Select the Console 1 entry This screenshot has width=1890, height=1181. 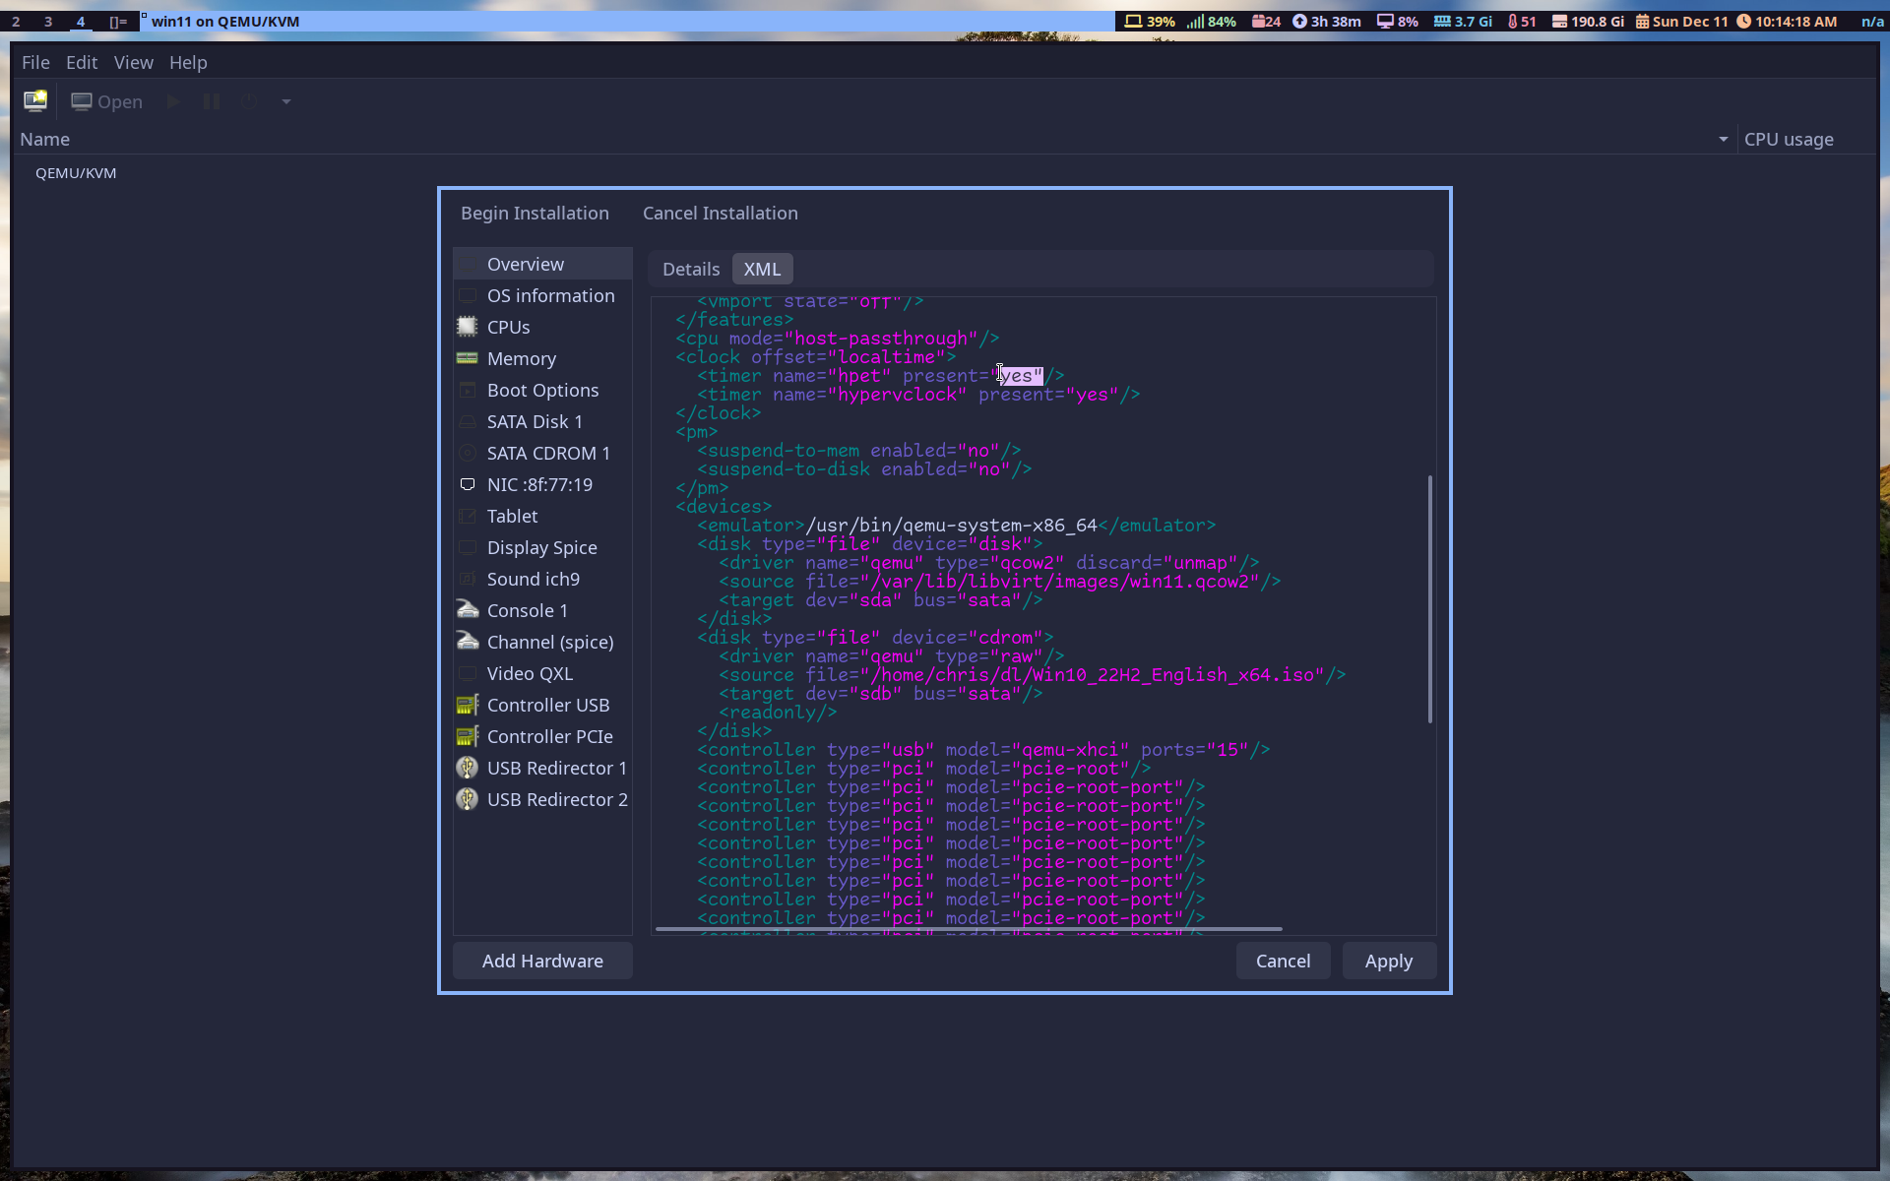pos(542,610)
